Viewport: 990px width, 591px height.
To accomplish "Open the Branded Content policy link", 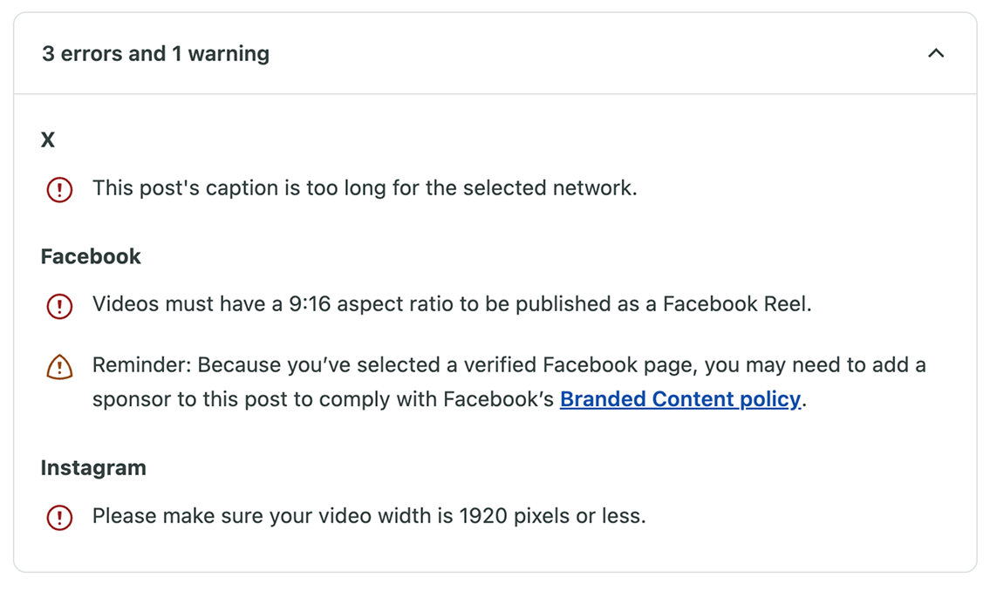I will [679, 399].
